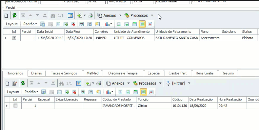Click import layout green arrow icon in Honorários bar

click(67, 92)
